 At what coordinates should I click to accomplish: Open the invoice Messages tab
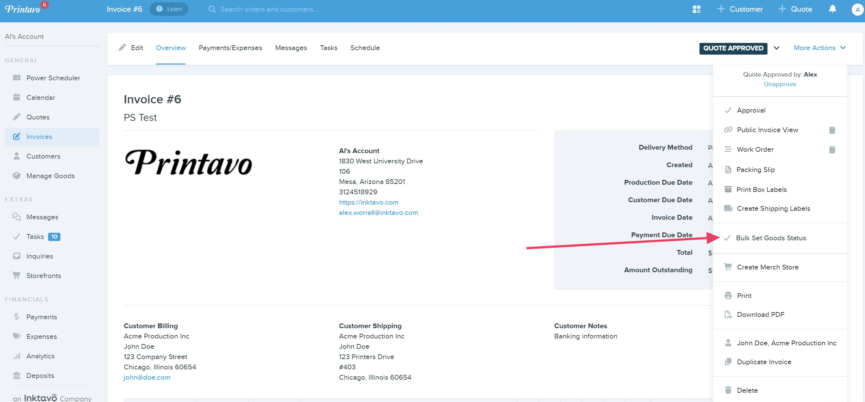click(291, 48)
